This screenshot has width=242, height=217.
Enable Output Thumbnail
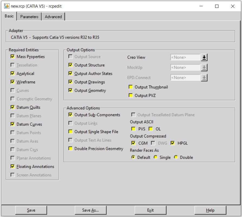click(x=130, y=87)
